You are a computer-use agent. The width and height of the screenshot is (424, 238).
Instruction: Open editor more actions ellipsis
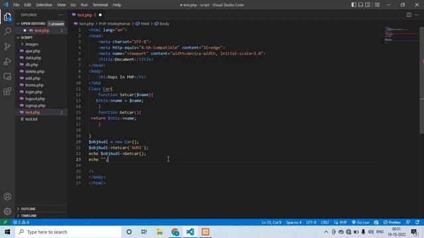tap(417, 15)
